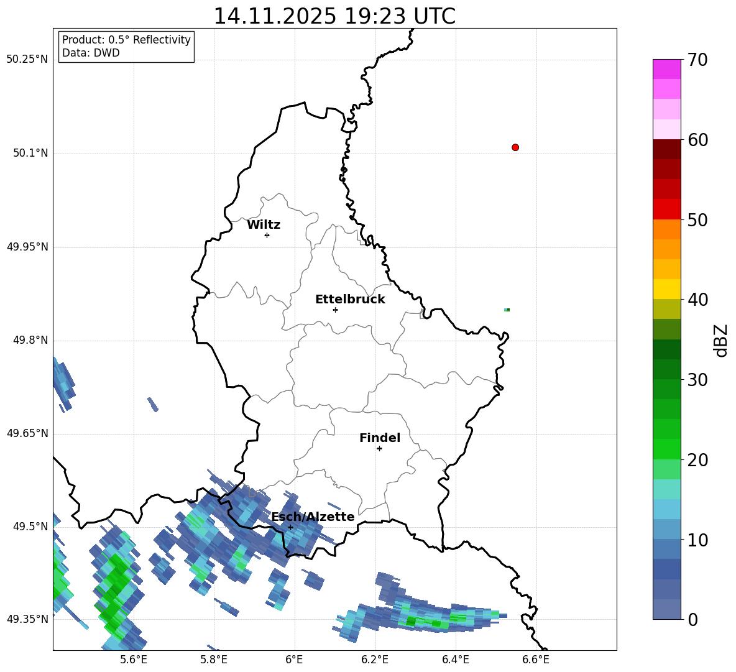Click the 5.8°E longitude label
This screenshot has height=672, width=736.
[214, 660]
